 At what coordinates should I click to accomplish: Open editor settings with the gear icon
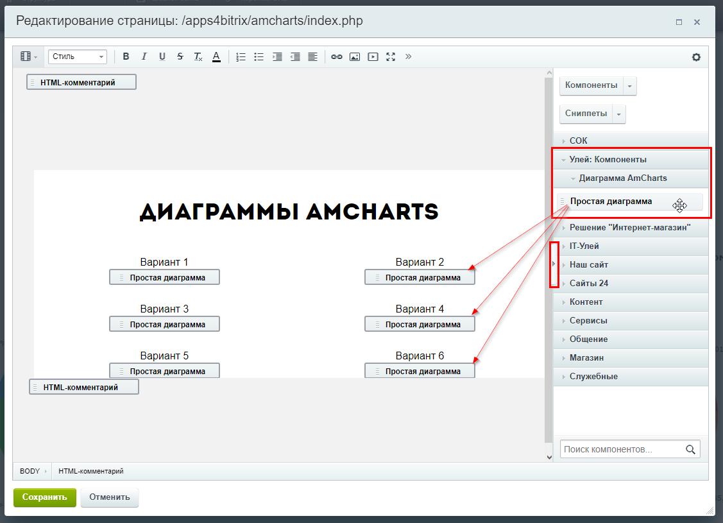pyautogui.click(x=696, y=56)
